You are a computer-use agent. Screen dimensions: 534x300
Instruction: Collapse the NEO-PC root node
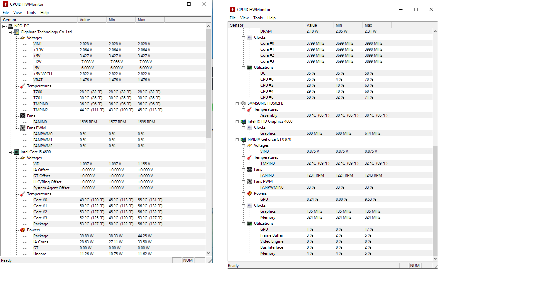click(x=4, y=26)
